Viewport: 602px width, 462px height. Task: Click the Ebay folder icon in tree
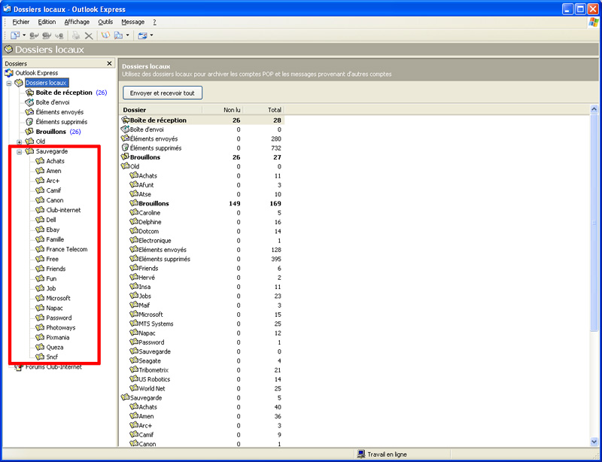coord(40,229)
